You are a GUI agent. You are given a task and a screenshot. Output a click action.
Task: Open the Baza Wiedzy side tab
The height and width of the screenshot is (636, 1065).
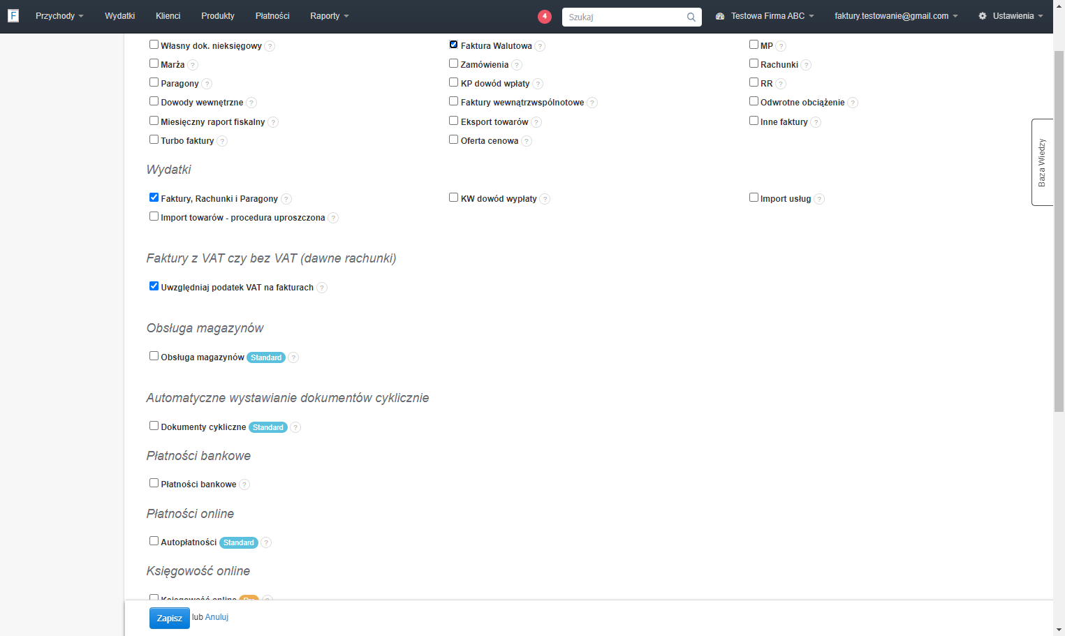[x=1042, y=162]
